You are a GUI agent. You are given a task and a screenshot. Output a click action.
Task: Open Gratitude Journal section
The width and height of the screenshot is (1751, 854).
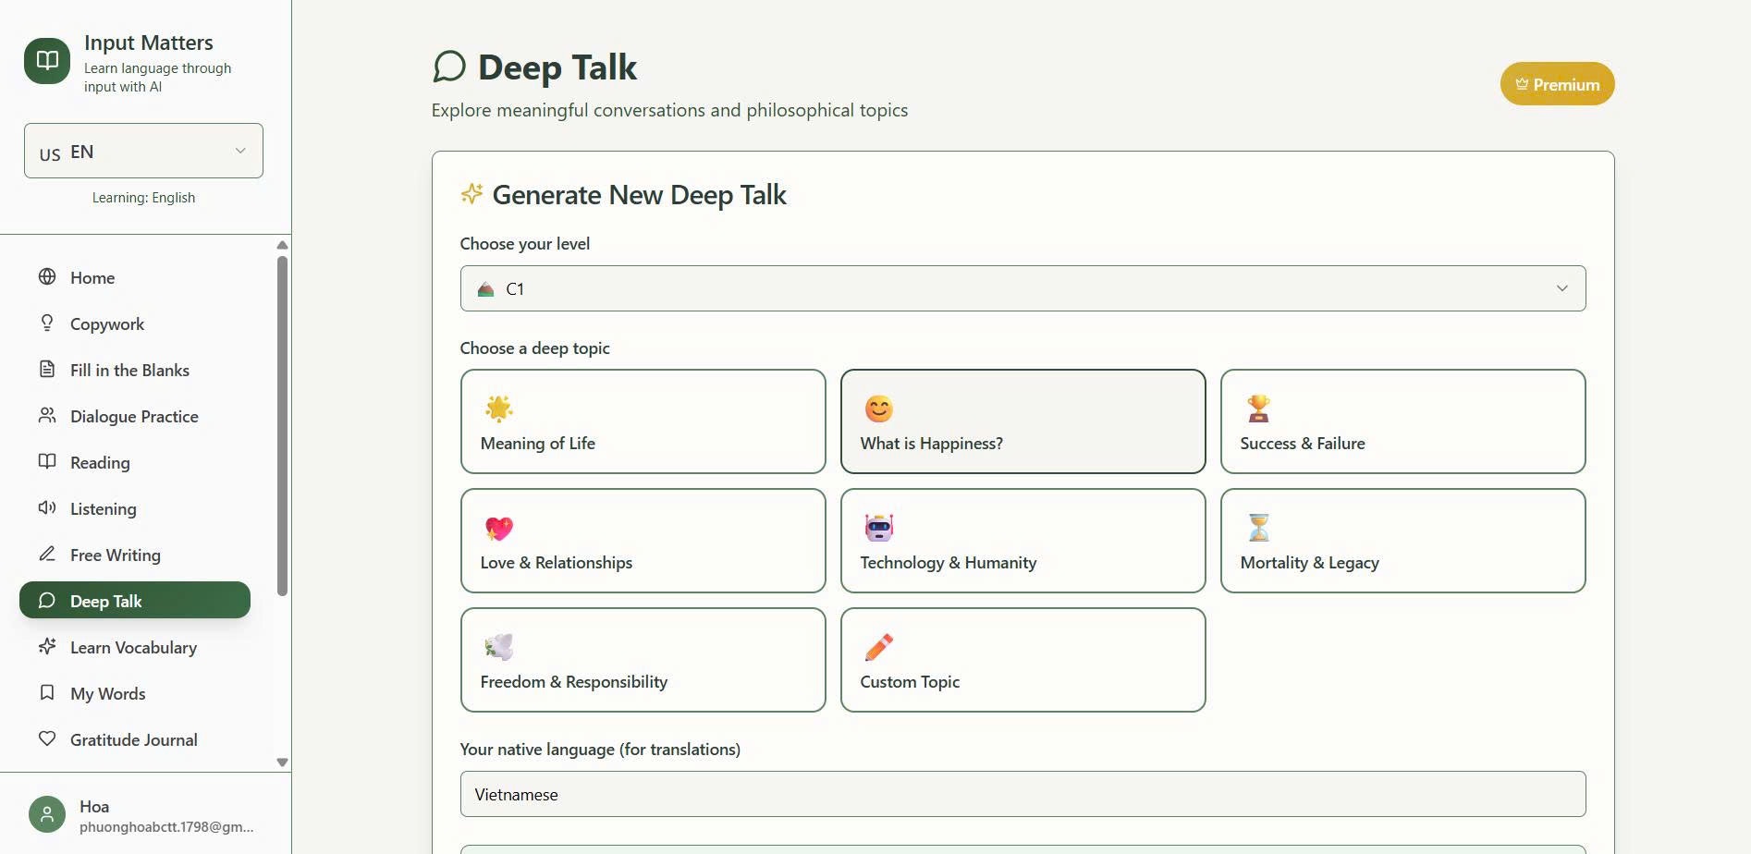tap(135, 739)
